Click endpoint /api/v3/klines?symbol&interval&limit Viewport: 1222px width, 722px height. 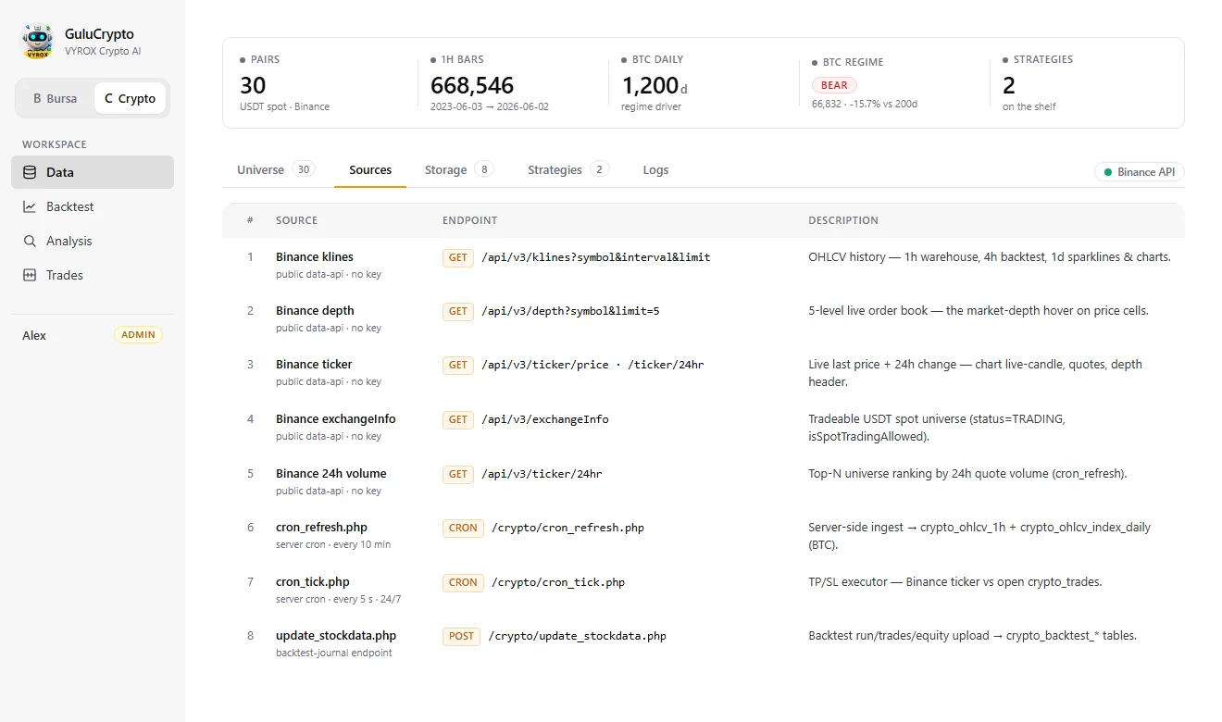(x=596, y=257)
